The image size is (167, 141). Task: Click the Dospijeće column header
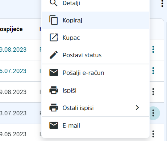[x=11, y=29]
